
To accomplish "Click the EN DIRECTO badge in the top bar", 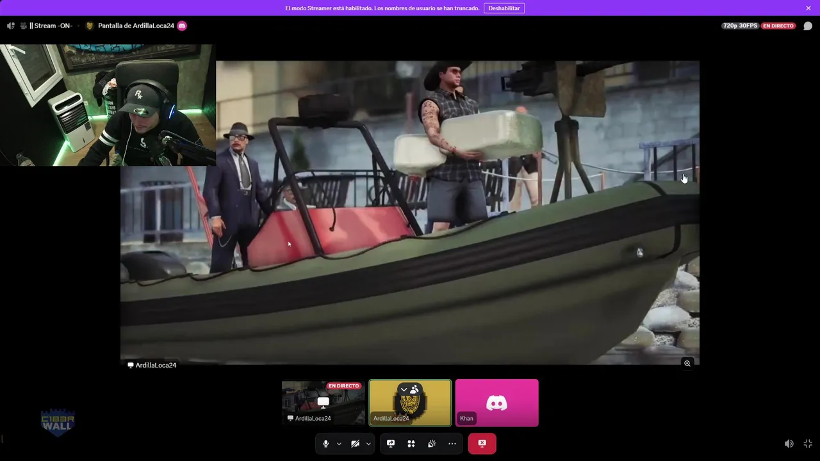I will [778, 26].
